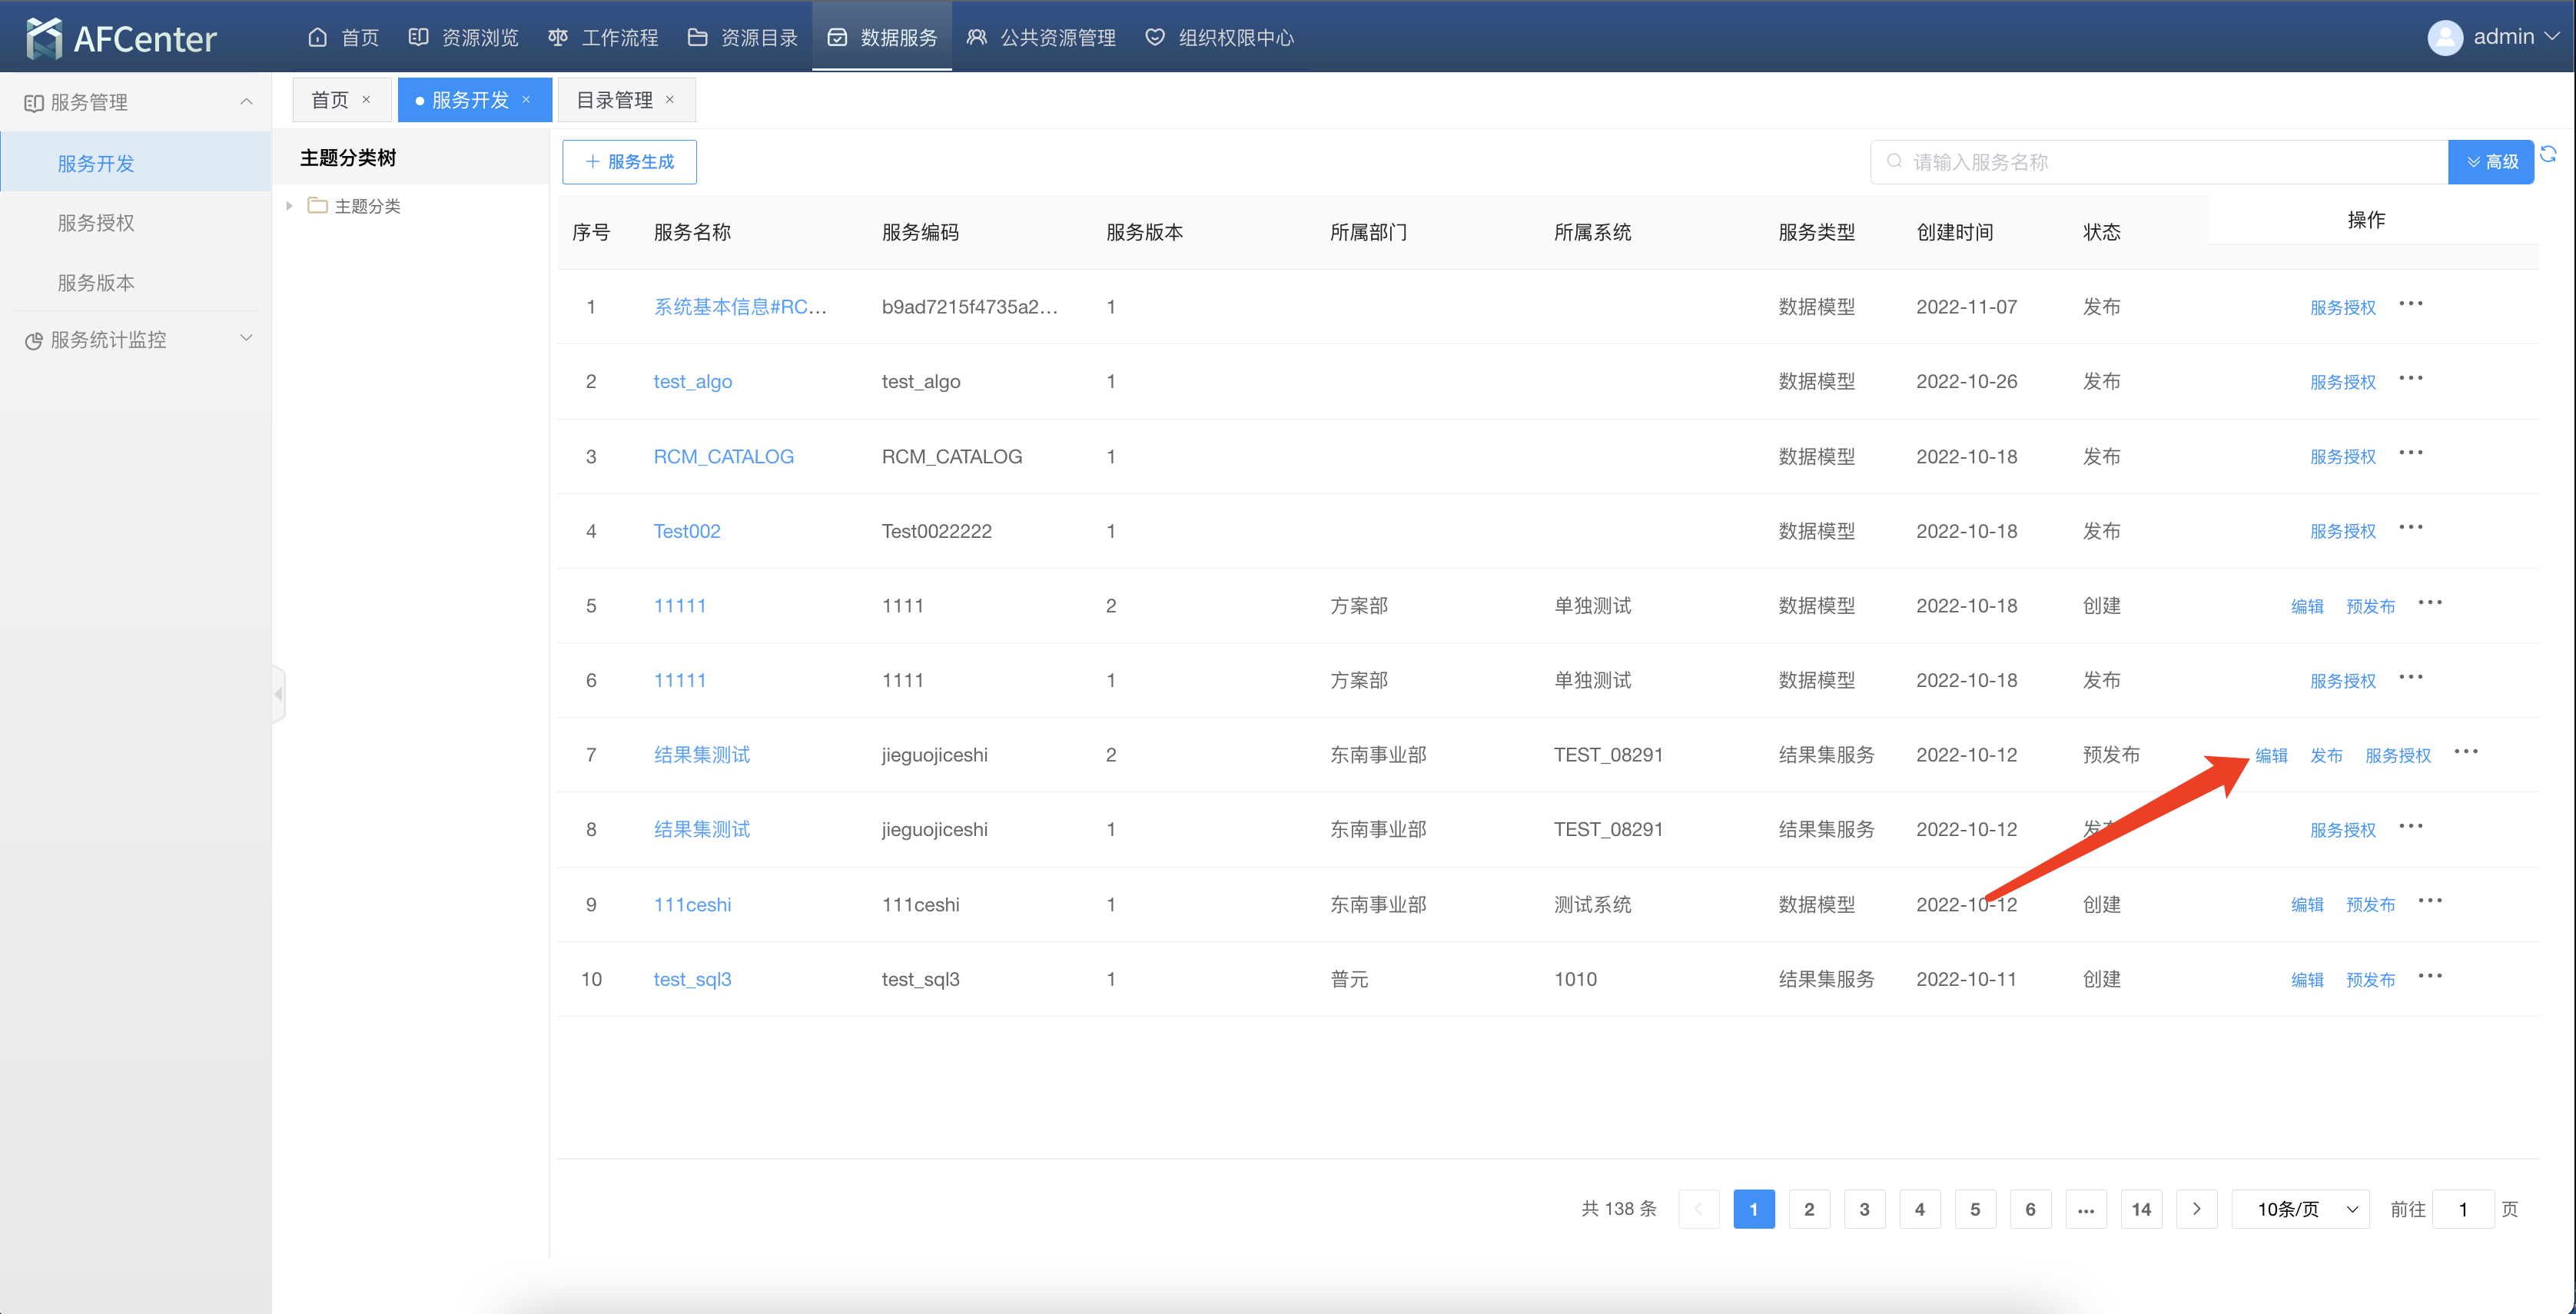Click the 服务生成 button
2576x1314 pixels.
629,162
